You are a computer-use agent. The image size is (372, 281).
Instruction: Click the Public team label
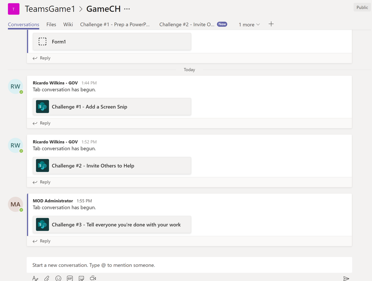click(362, 7)
